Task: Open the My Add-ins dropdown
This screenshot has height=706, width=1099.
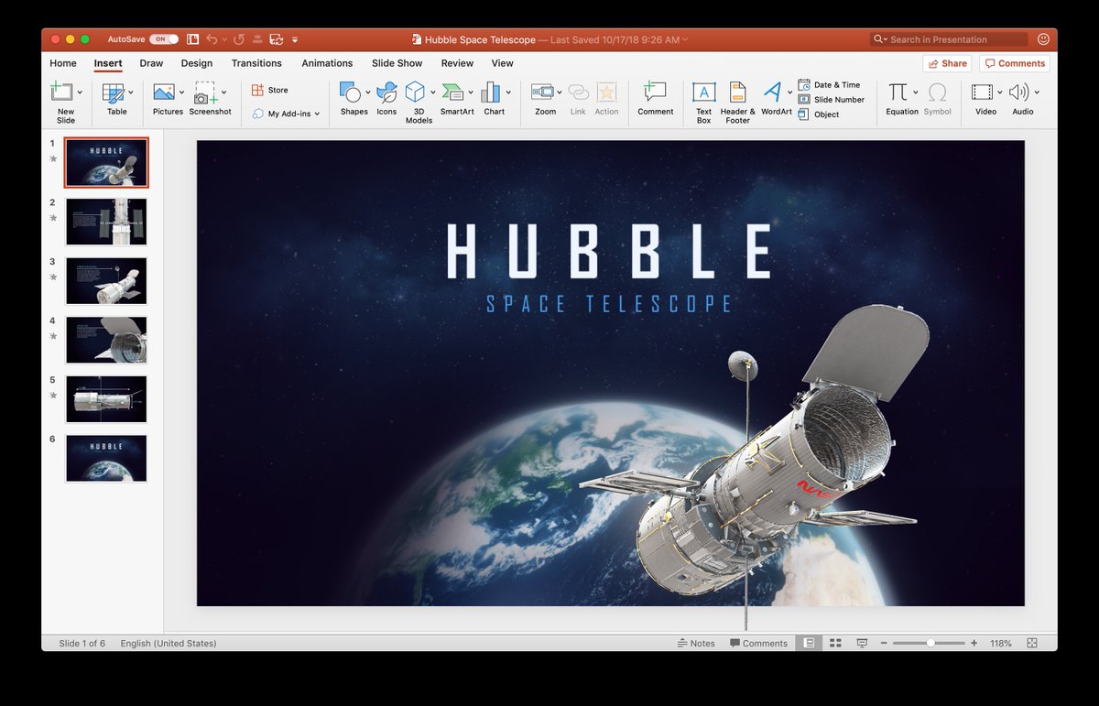Action: (286, 114)
